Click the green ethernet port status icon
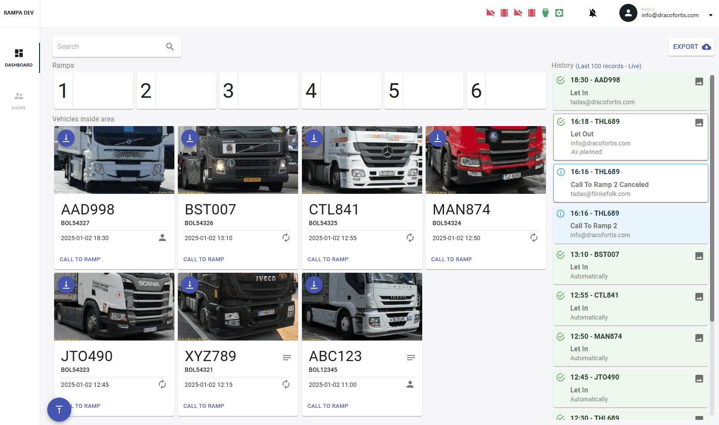The height and width of the screenshot is (425, 719). (x=545, y=13)
